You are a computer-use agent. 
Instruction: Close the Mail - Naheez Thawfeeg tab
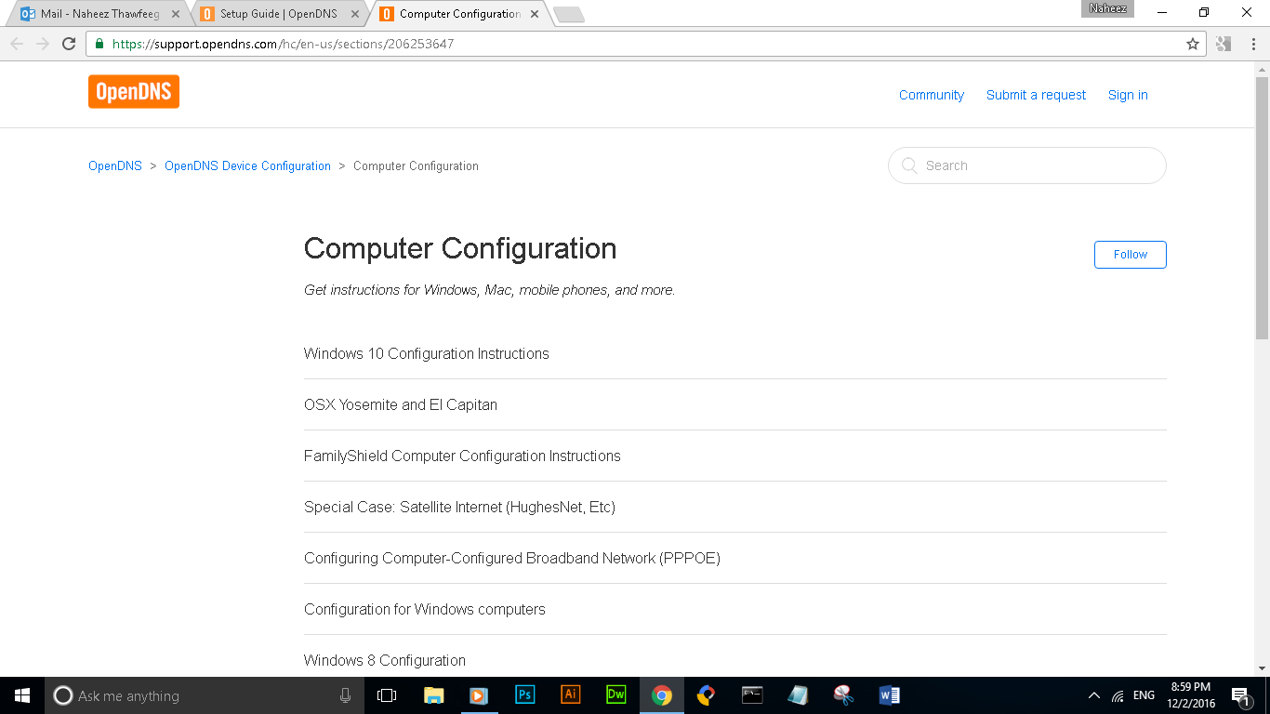pyautogui.click(x=176, y=14)
